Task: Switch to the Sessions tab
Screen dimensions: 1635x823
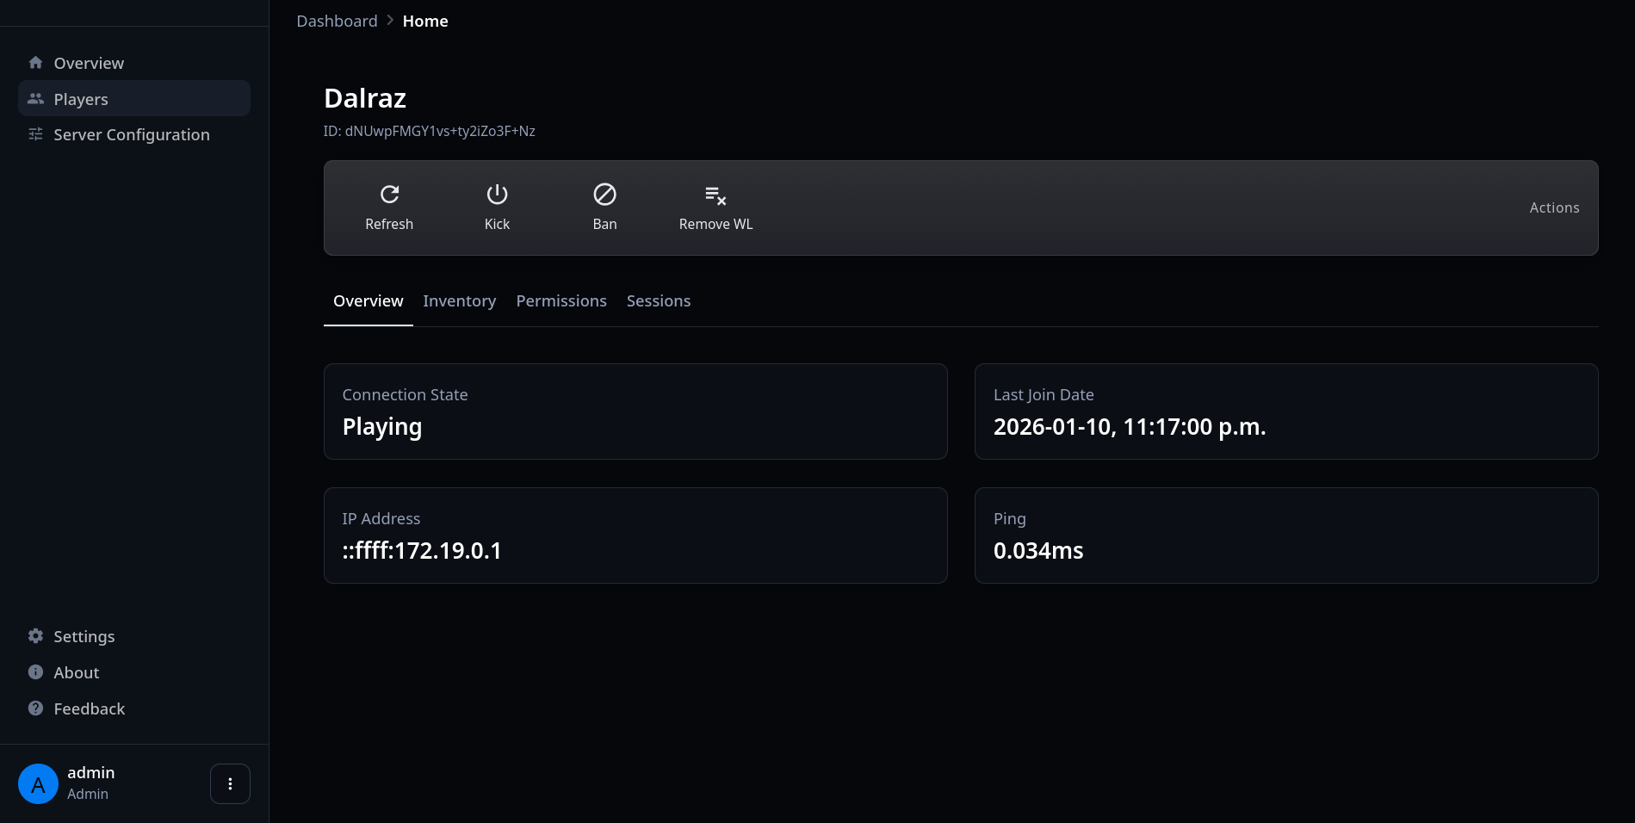Action: [658, 301]
